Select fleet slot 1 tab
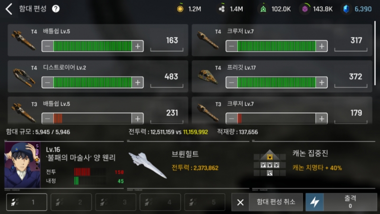This screenshot has width=380, height=214. (x=27, y=202)
